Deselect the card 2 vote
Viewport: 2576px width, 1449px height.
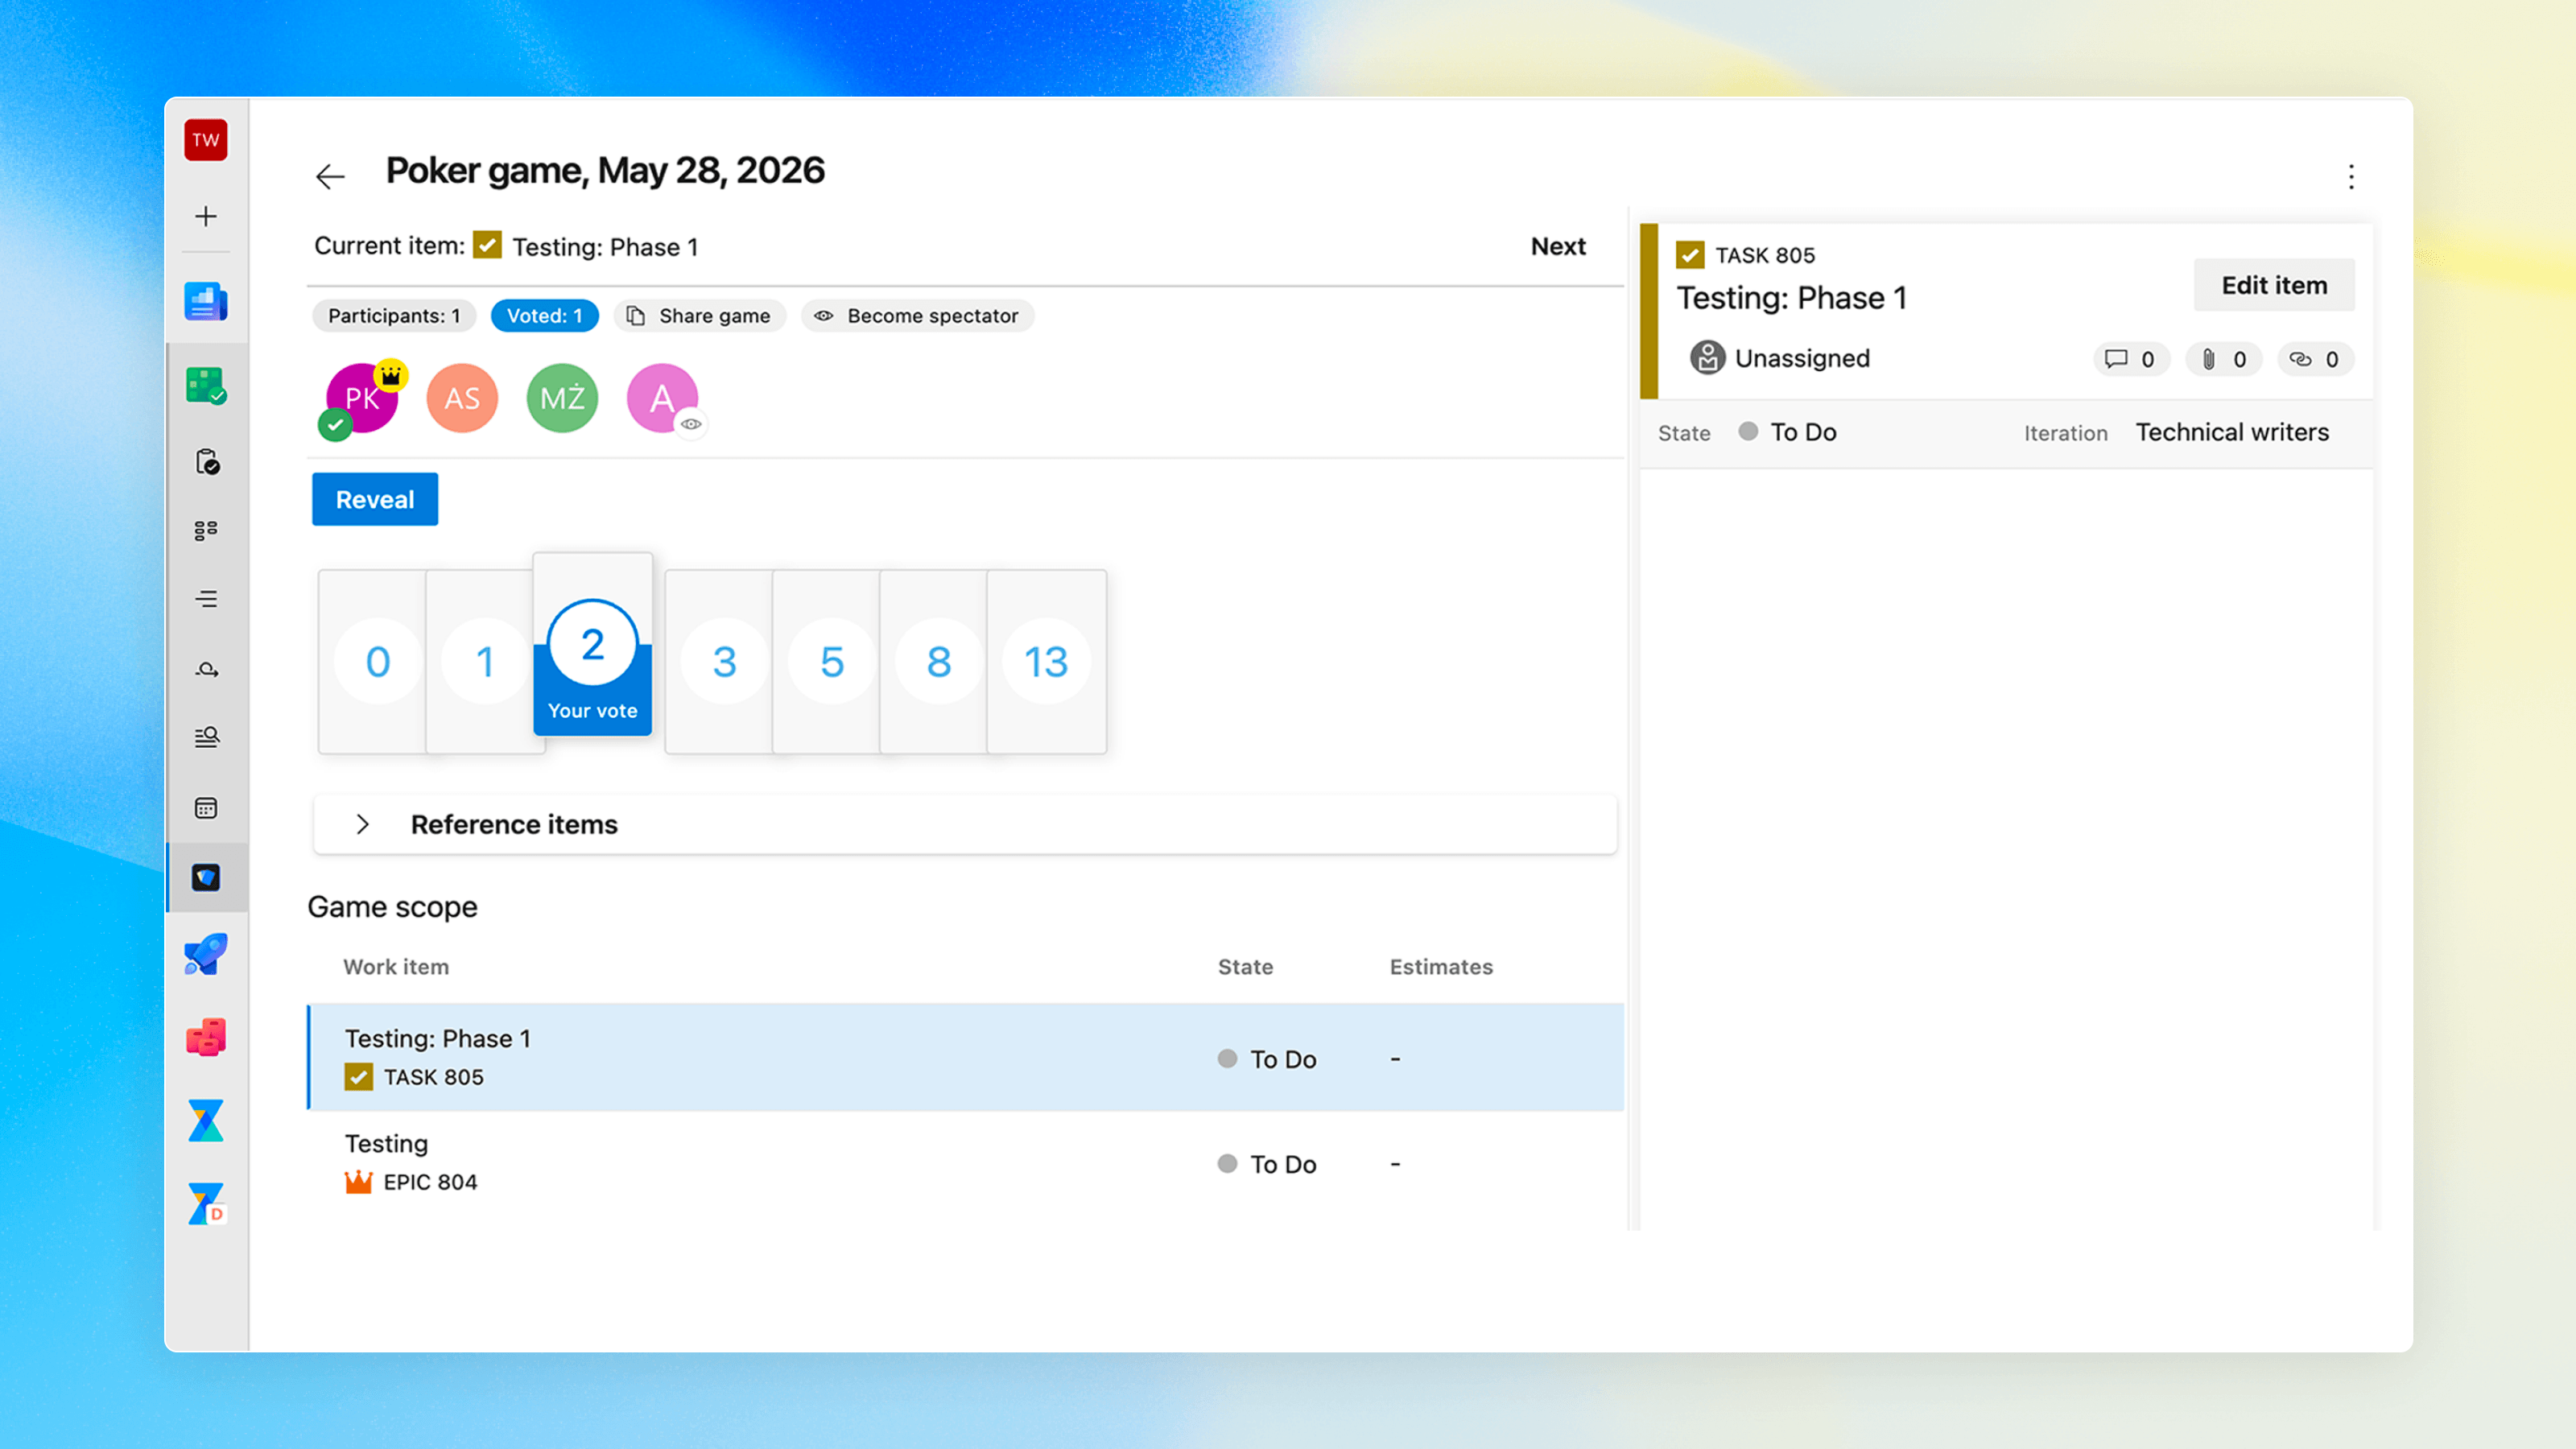pos(593,645)
